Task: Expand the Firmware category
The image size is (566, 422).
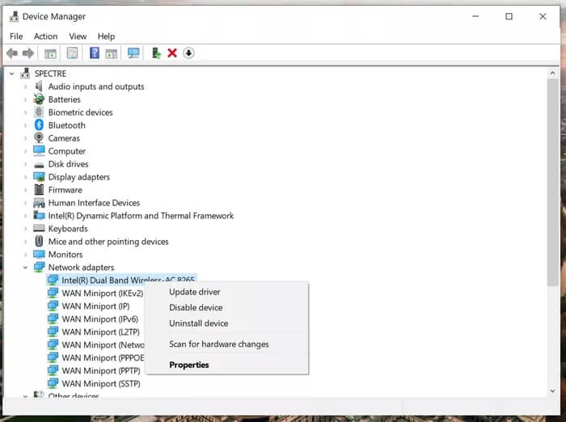Action: point(25,190)
